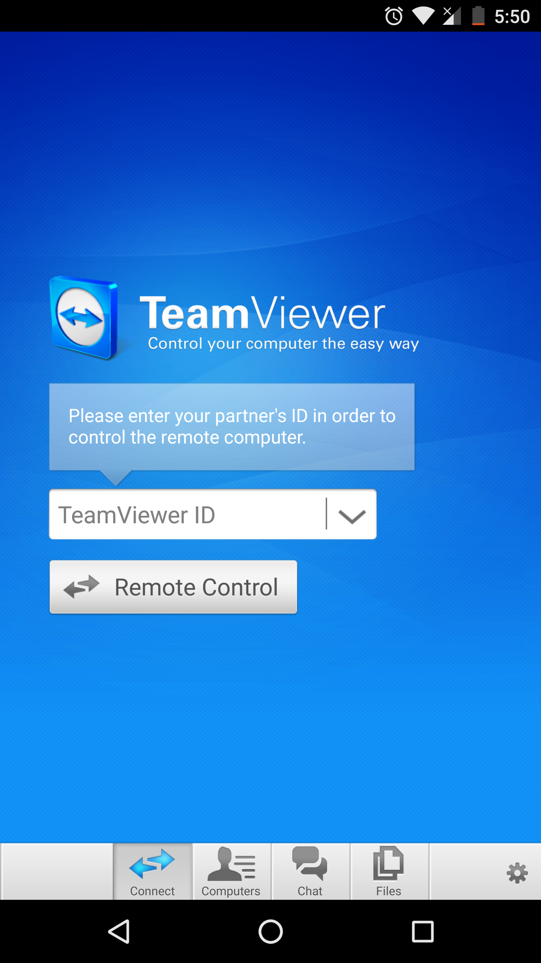This screenshot has width=541, height=963.
Task: Tap the Remote Control button
Action: click(x=173, y=587)
